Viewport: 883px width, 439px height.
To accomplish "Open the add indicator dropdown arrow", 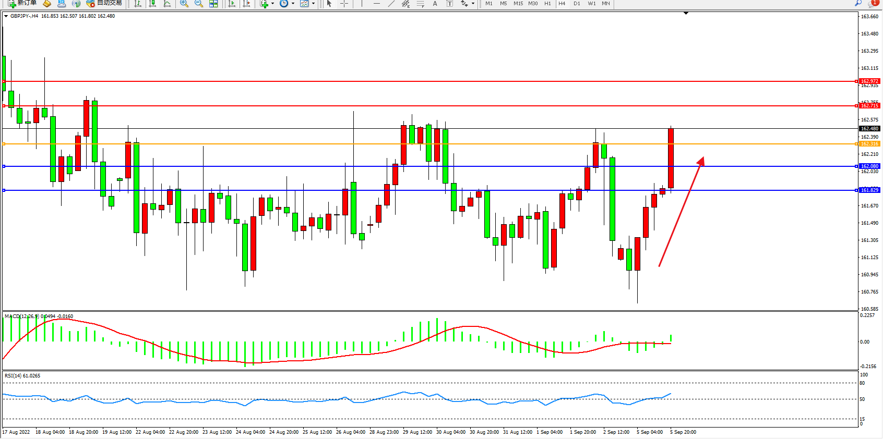I will (x=272, y=4).
